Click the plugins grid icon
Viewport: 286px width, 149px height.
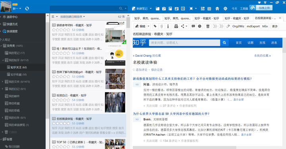(203, 9)
